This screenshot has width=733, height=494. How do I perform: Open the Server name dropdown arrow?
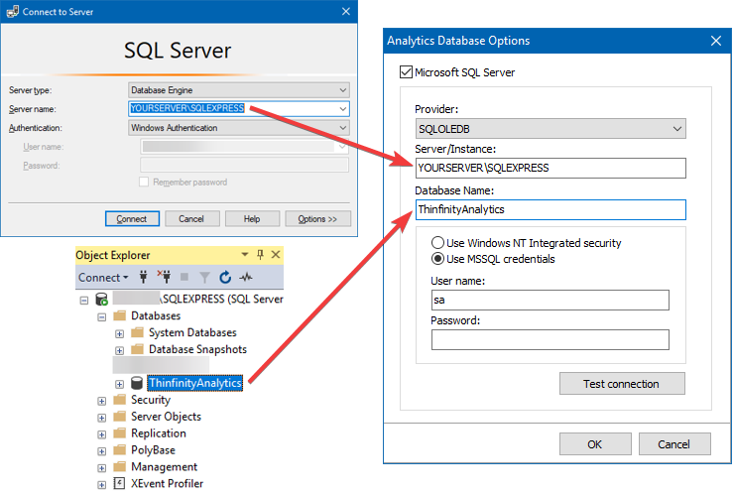pyautogui.click(x=342, y=109)
